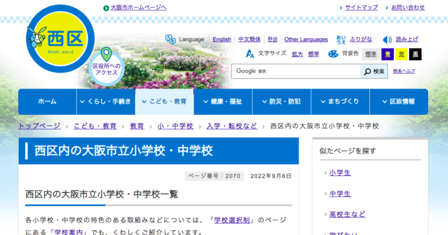Click the 文字サイズ letter icon

[250, 54]
